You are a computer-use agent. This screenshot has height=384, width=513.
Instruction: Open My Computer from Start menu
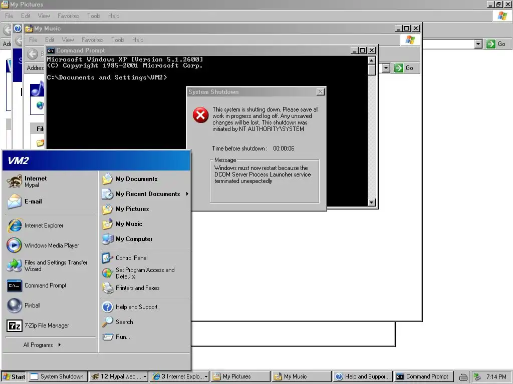(x=145, y=239)
